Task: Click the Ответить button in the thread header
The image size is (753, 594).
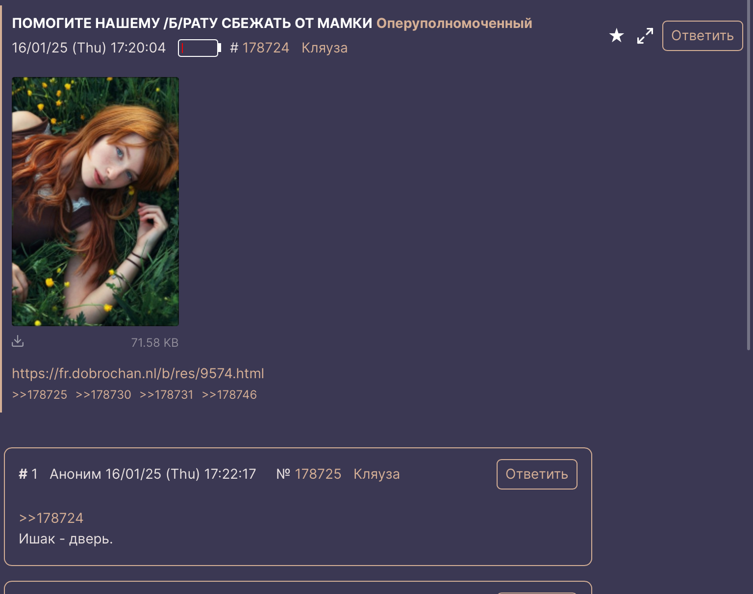Action: point(703,36)
